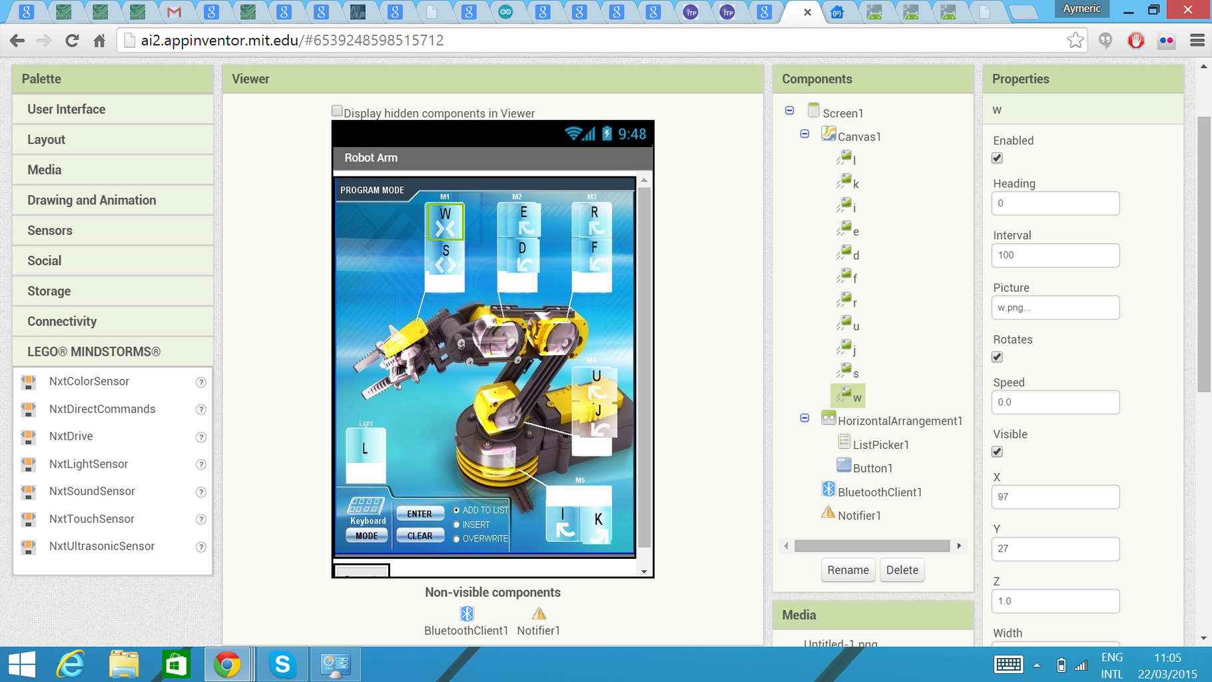Open help for NxtUltrasonicSensor
1212x682 pixels.
point(200,547)
